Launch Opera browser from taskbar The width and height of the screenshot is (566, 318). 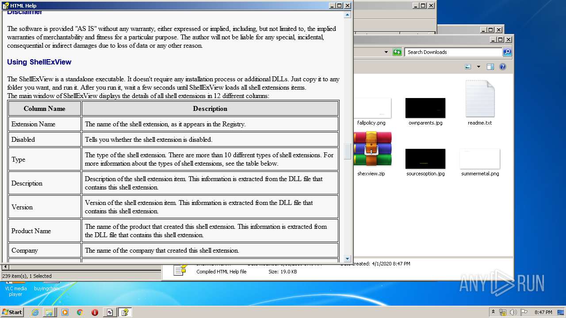point(95,312)
